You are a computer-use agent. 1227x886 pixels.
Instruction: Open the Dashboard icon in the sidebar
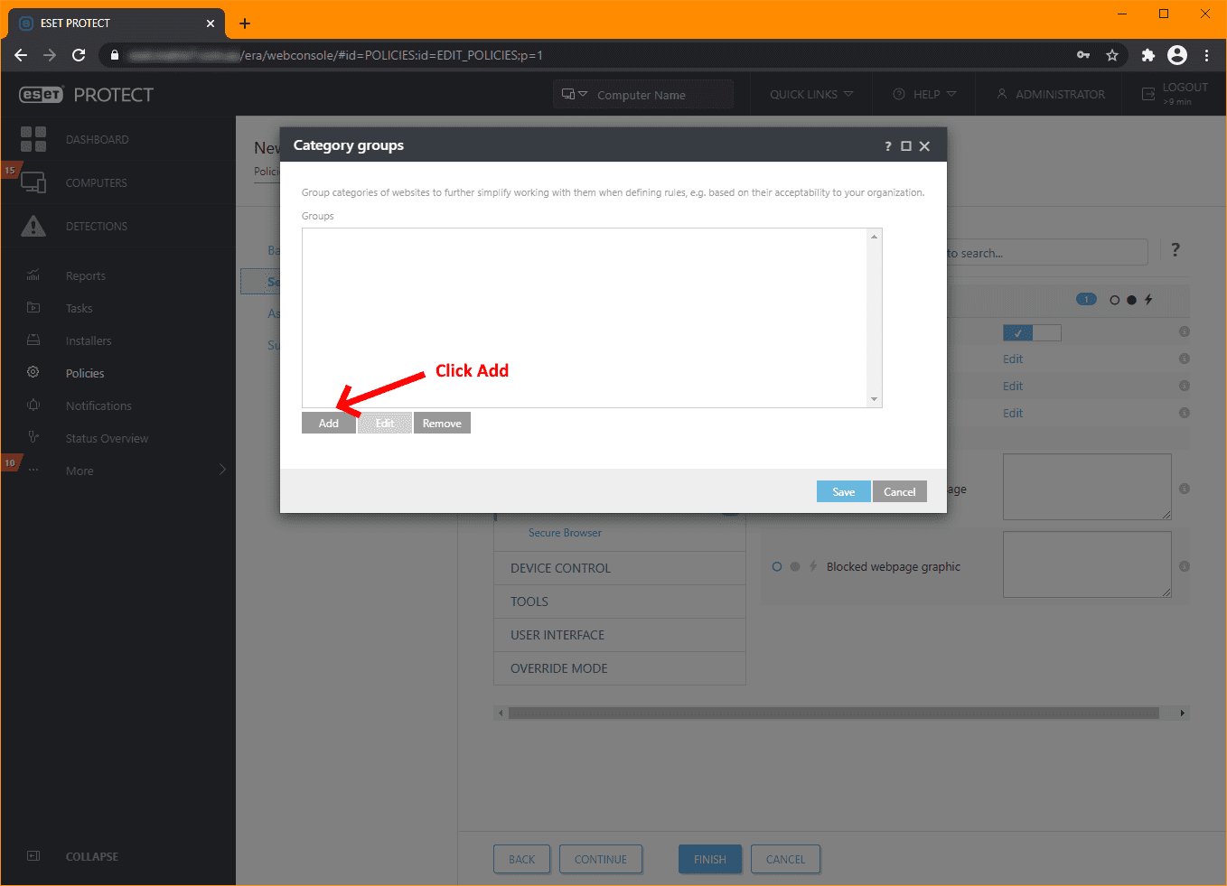pos(33,139)
